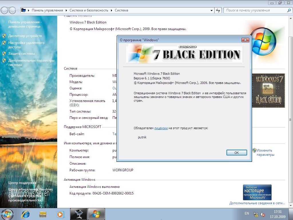This screenshot has width=293, height=220.
Task: Click the Back navigation arrow
Action: click(x=5, y=10)
